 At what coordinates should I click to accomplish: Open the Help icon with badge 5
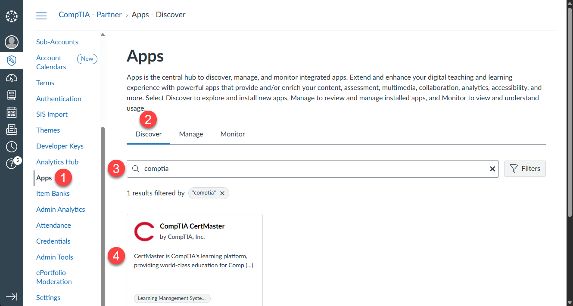[12, 164]
